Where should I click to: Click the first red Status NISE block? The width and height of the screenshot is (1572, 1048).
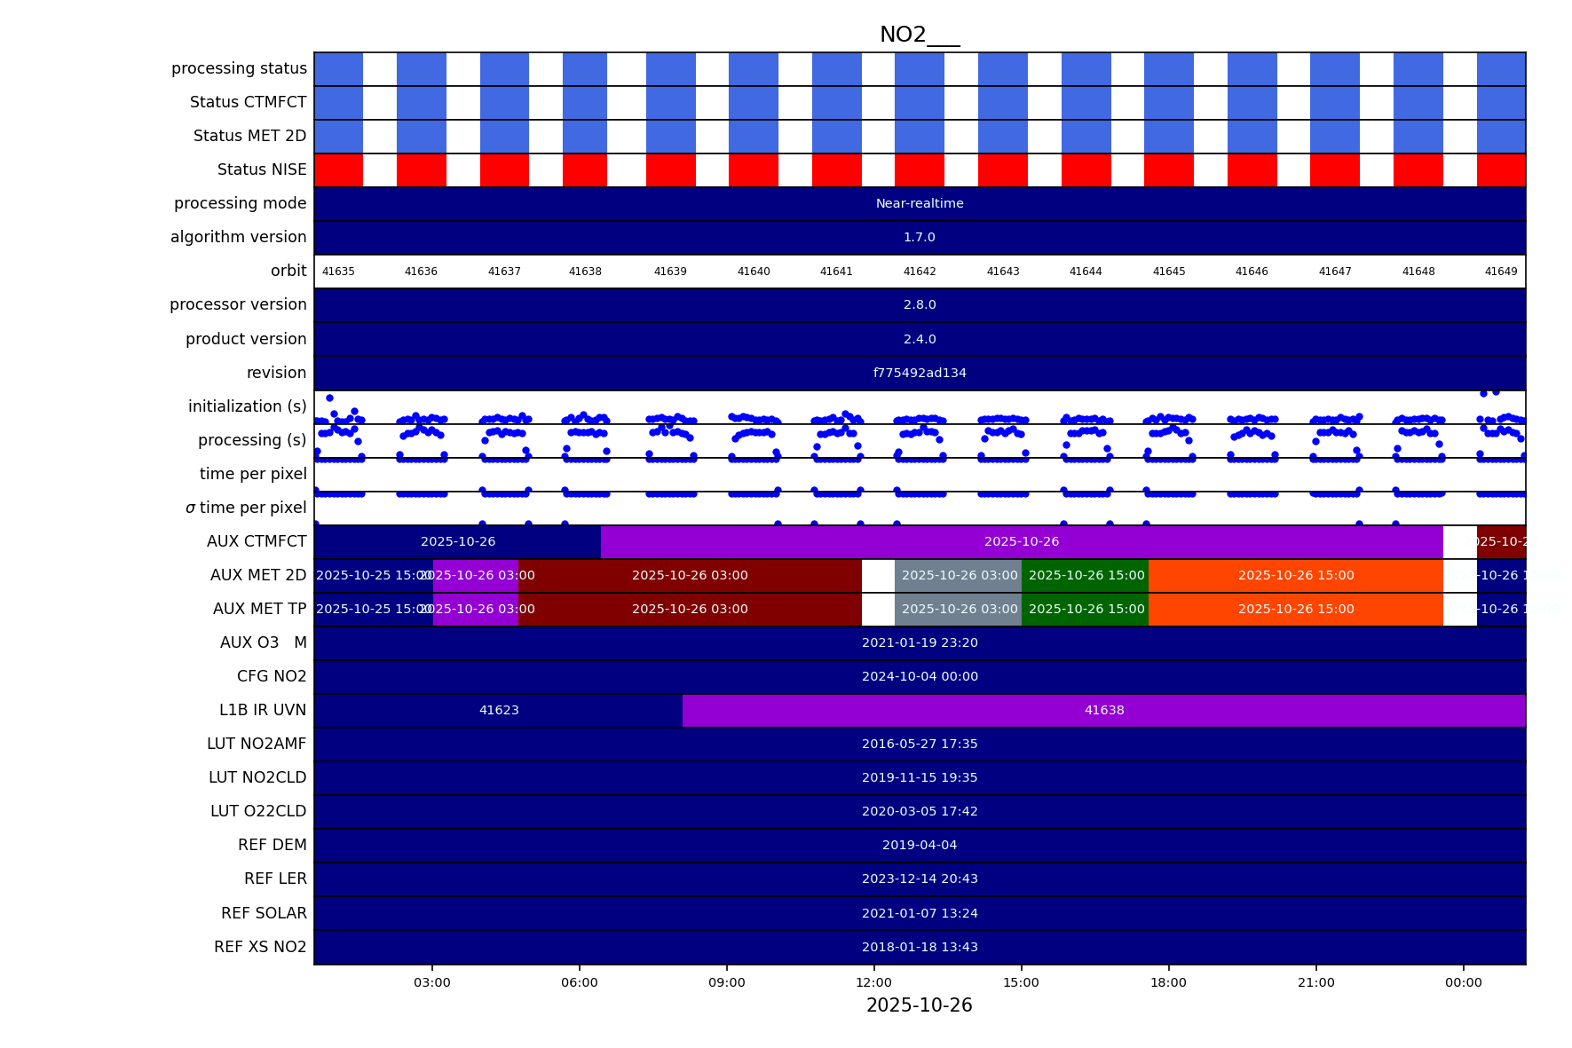338,170
